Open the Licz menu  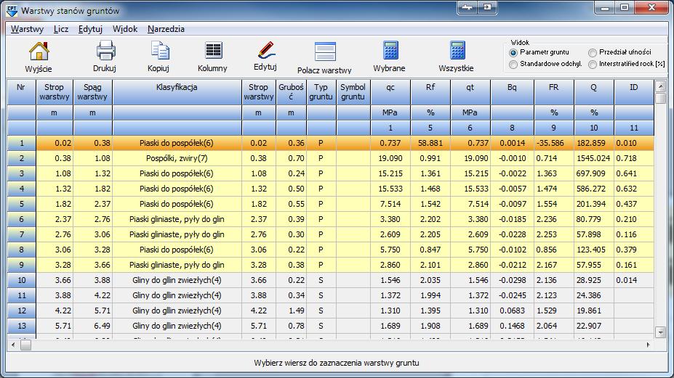click(61, 29)
